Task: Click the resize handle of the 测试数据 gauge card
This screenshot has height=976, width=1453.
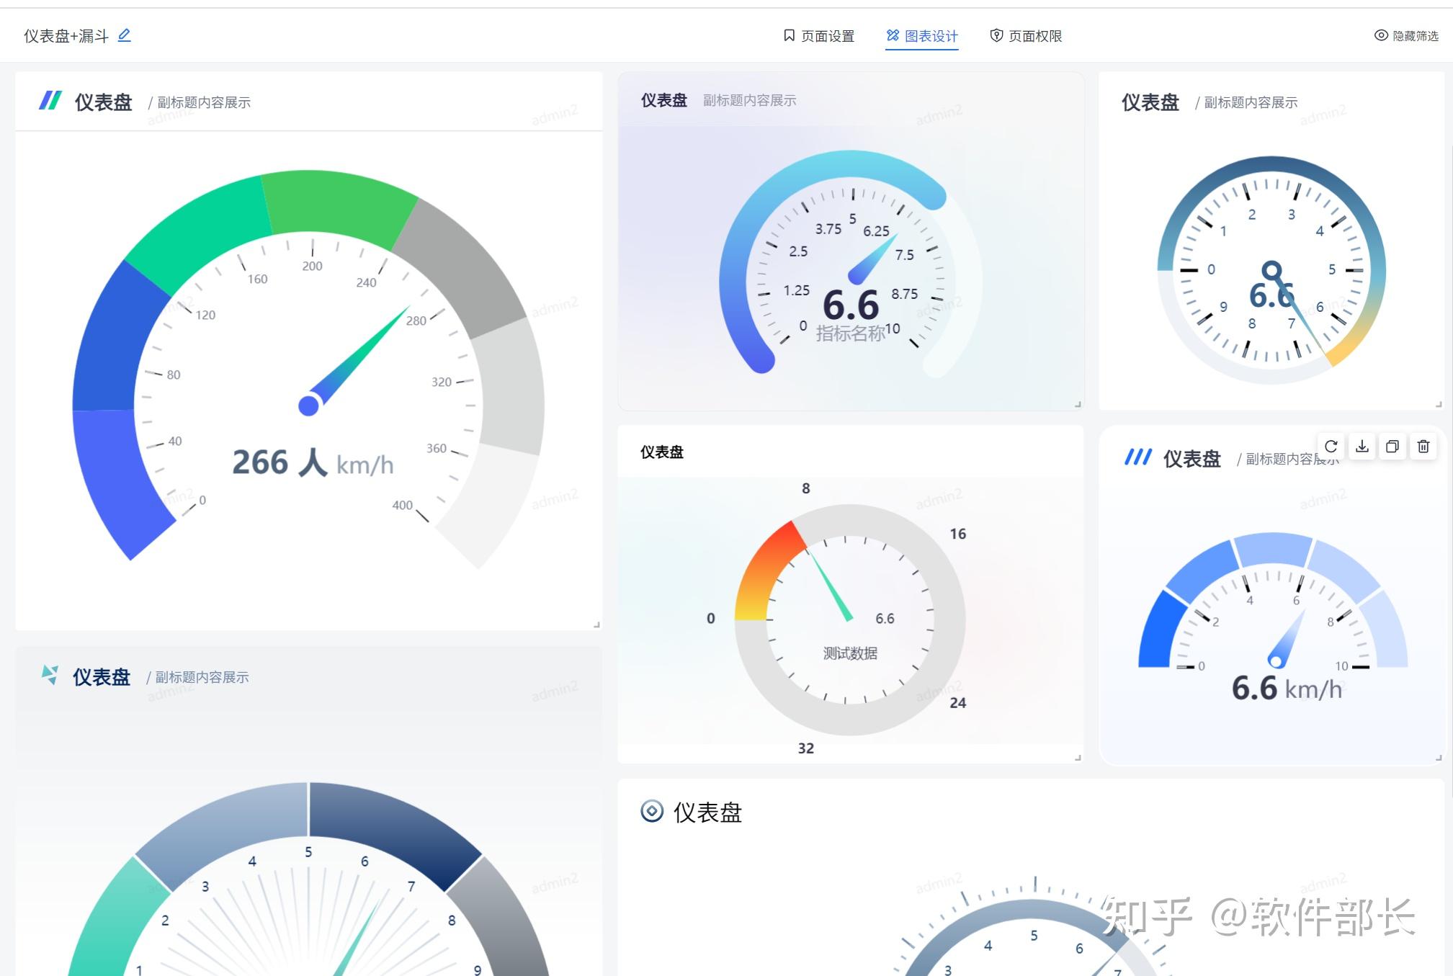Action: click(x=1078, y=757)
